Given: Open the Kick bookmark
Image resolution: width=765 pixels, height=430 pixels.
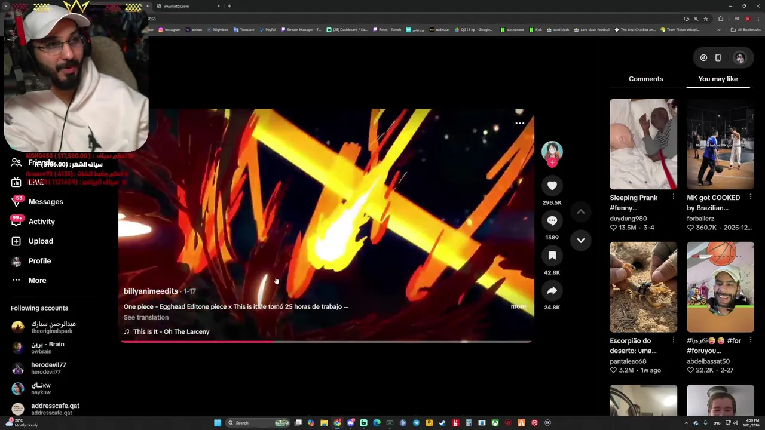Looking at the screenshot, I should tap(535, 30).
